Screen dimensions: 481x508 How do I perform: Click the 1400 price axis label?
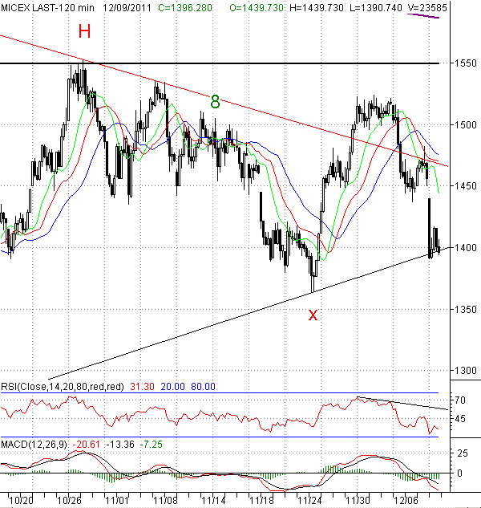pos(466,247)
